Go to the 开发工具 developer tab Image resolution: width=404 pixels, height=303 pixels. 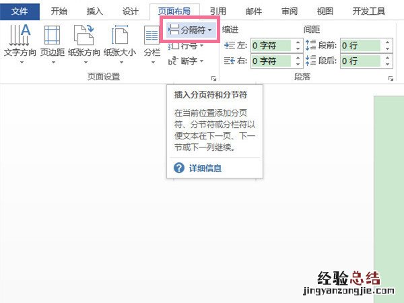370,11
